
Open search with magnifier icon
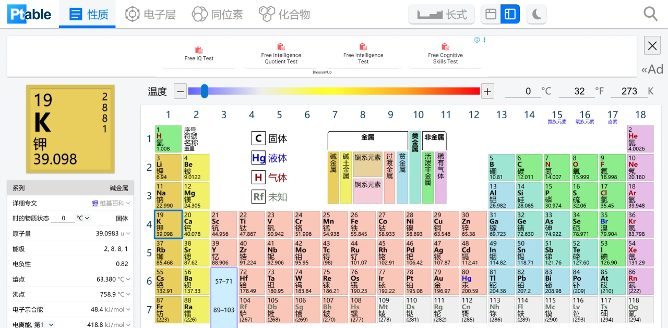point(650,14)
